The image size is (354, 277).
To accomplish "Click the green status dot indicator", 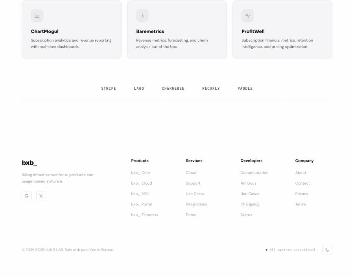I will (267, 250).
